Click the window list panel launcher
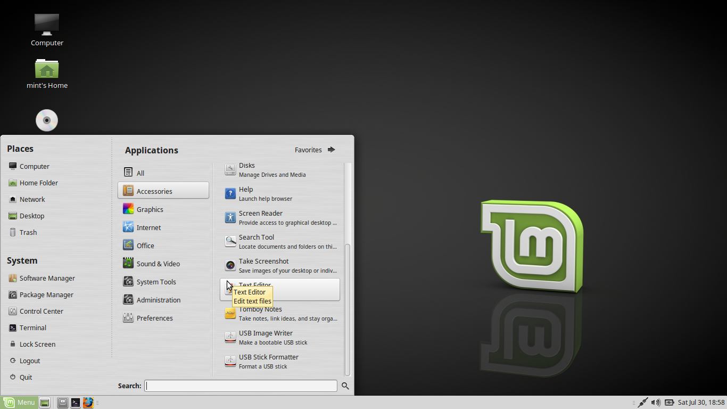The image size is (727, 409). 63,403
